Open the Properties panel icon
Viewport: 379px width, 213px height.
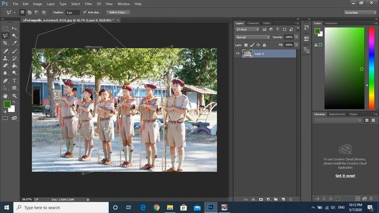(x=306, y=38)
